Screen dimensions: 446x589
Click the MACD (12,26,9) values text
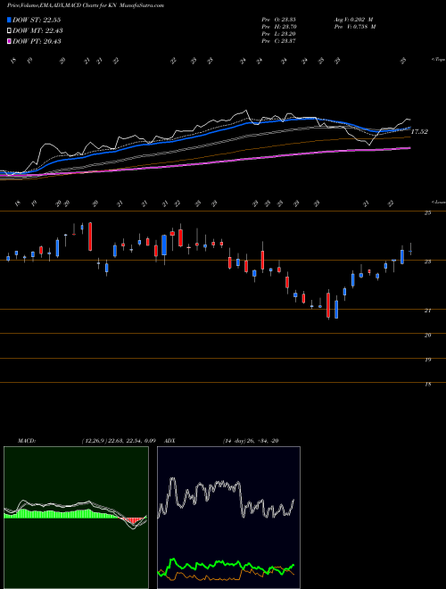coord(119,441)
